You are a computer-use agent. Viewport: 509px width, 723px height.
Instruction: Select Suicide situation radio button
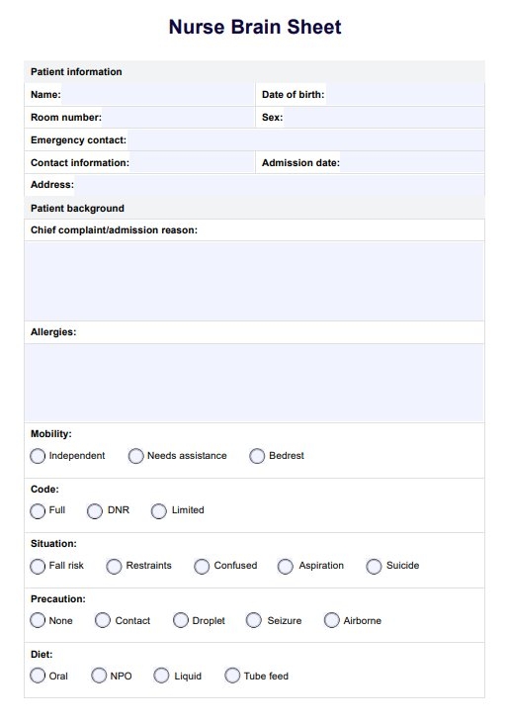[x=374, y=566]
